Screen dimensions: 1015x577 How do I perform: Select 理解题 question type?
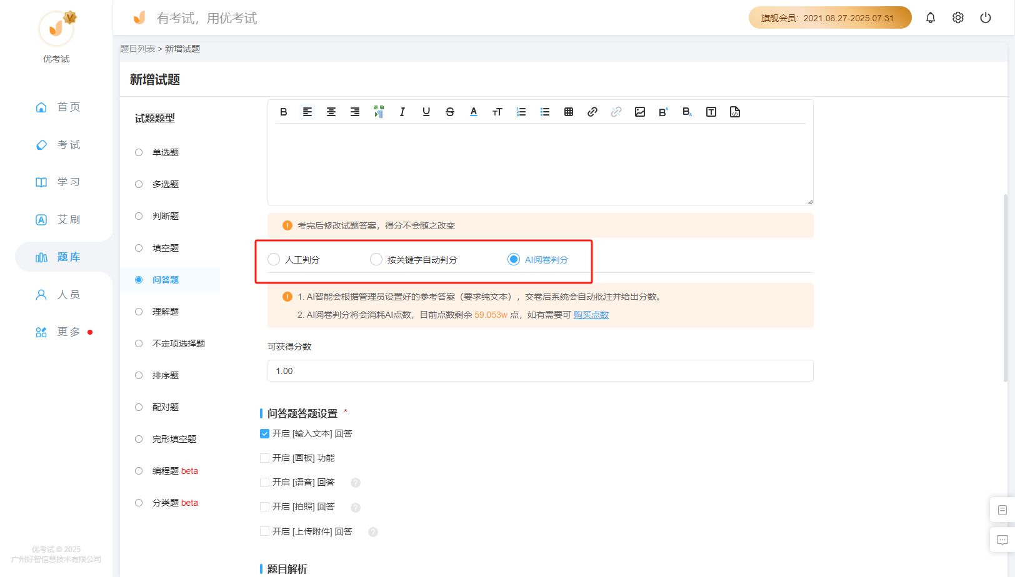tap(157, 312)
